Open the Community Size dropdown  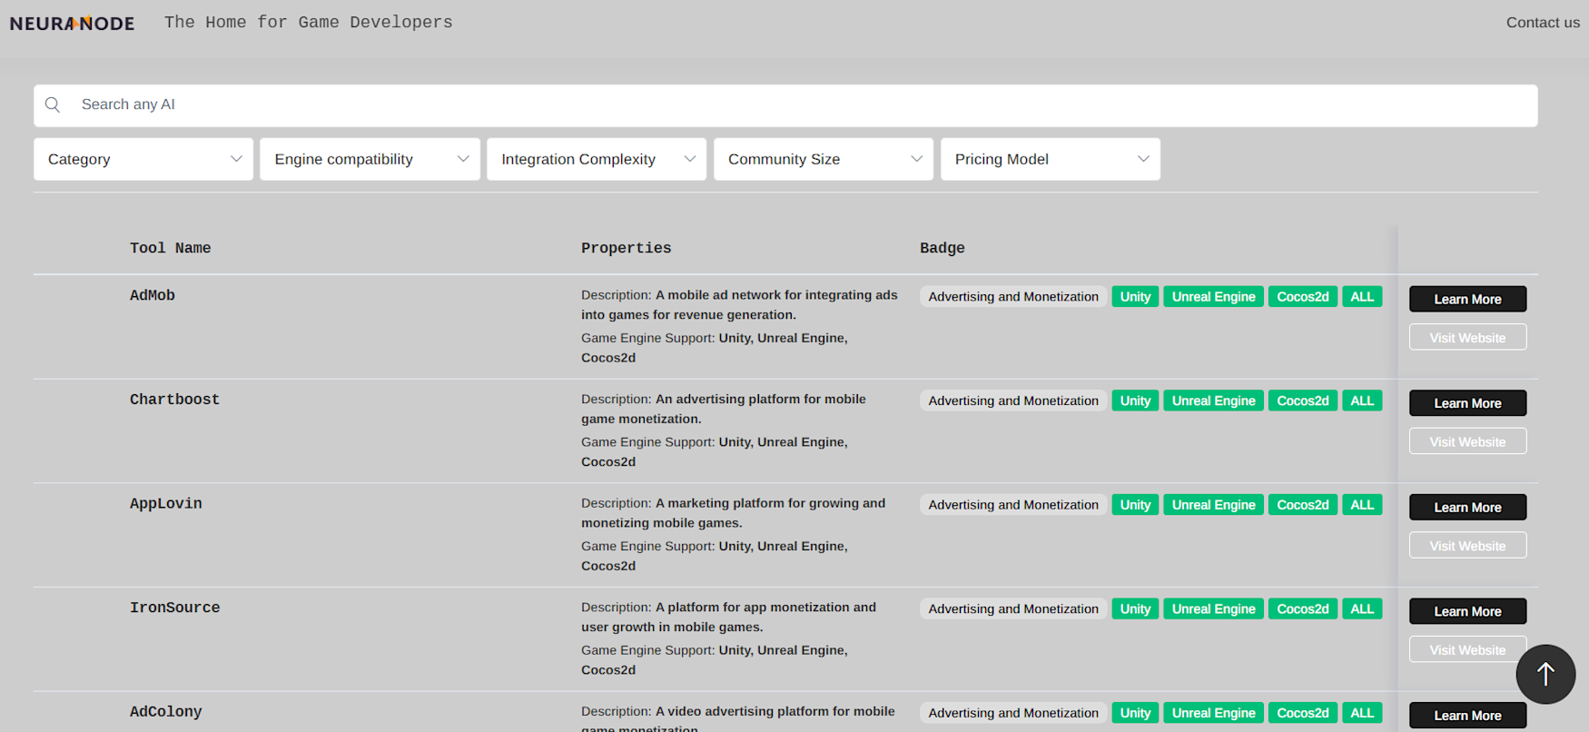pos(824,159)
